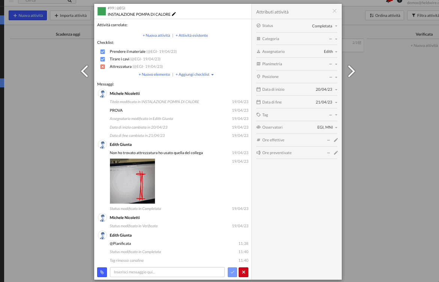Click the Categoria grid icon
This screenshot has height=282, width=439.
[259, 39]
